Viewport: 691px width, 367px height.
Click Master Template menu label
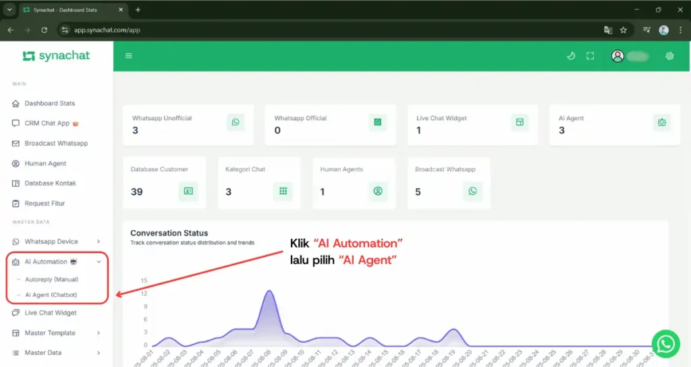[x=50, y=333]
